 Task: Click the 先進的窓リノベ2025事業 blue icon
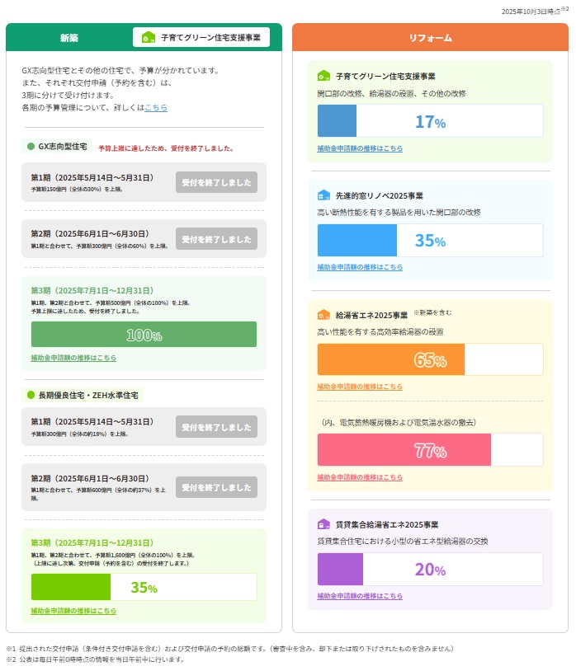click(x=323, y=195)
